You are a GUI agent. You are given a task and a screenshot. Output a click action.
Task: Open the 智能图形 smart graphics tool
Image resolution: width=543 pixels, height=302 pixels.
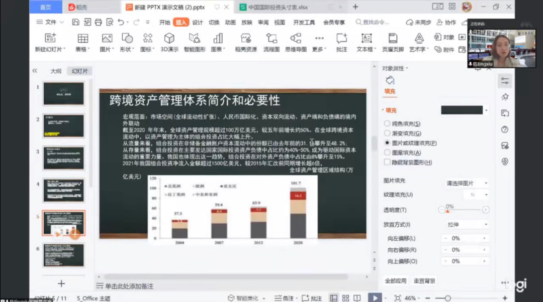[195, 39]
